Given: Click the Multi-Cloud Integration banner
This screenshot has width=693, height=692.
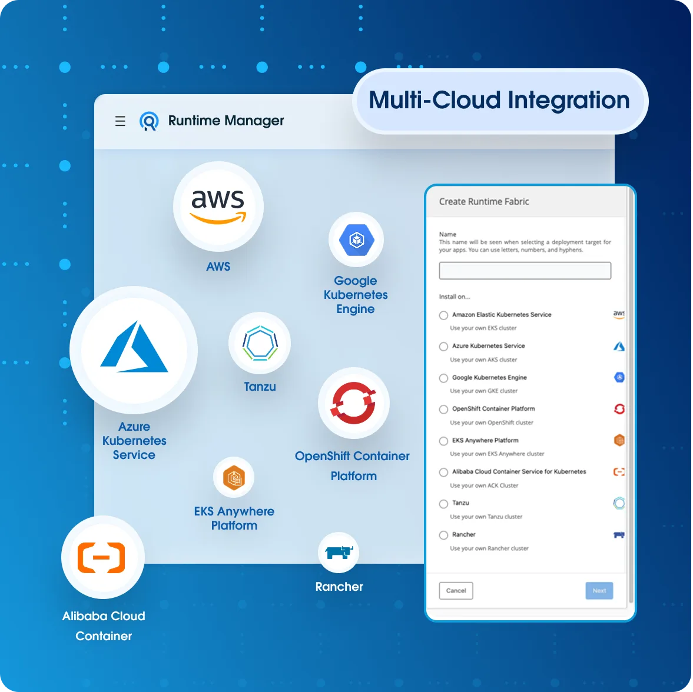Looking at the screenshot, I should coord(500,101).
